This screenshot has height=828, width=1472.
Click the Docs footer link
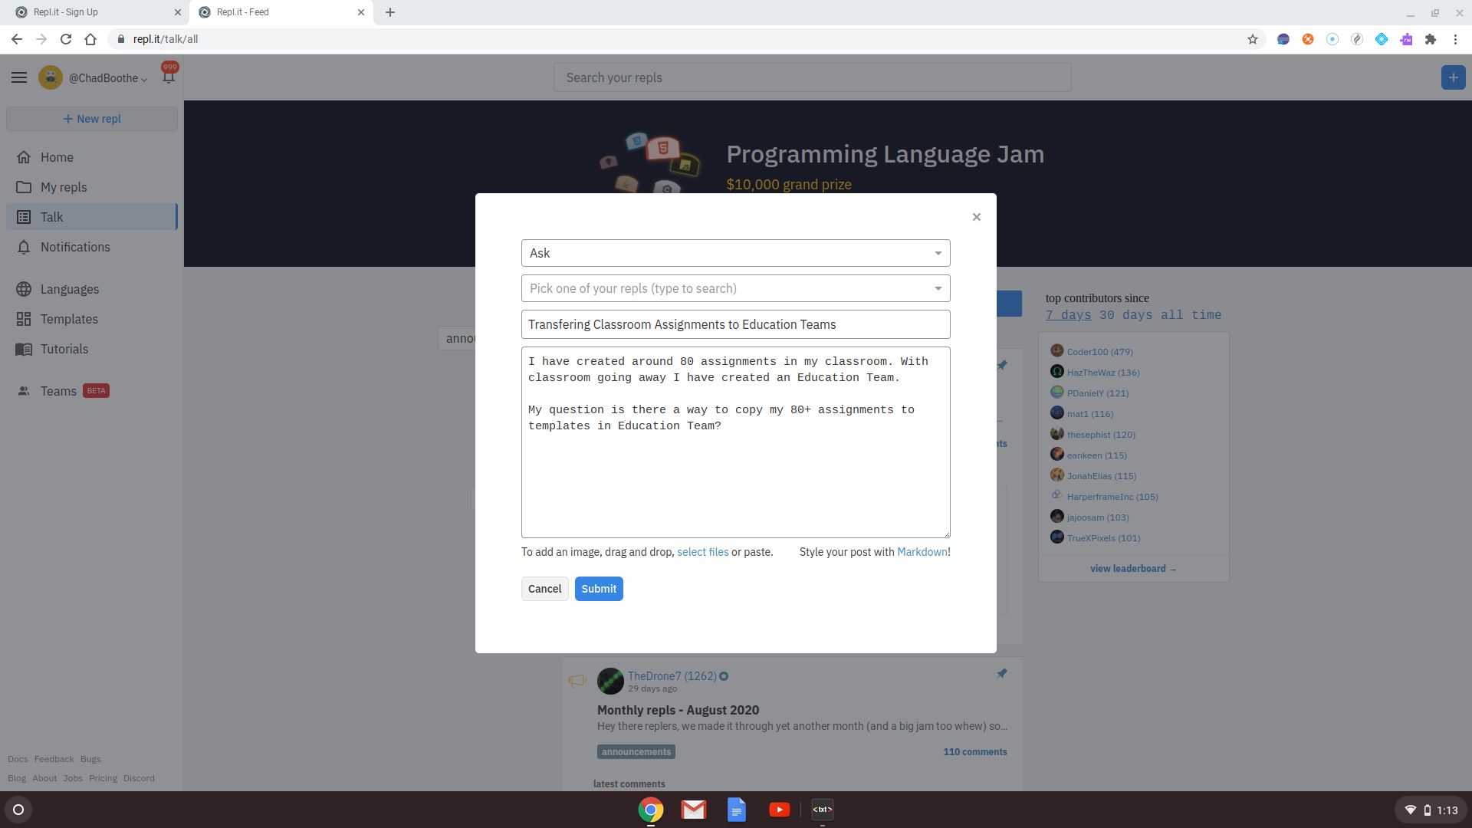click(18, 759)
